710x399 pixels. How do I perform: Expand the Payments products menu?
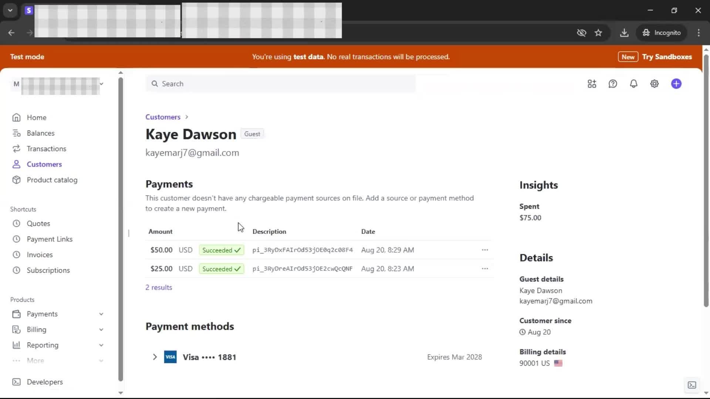pyautogui.click(x=101, y=314)
